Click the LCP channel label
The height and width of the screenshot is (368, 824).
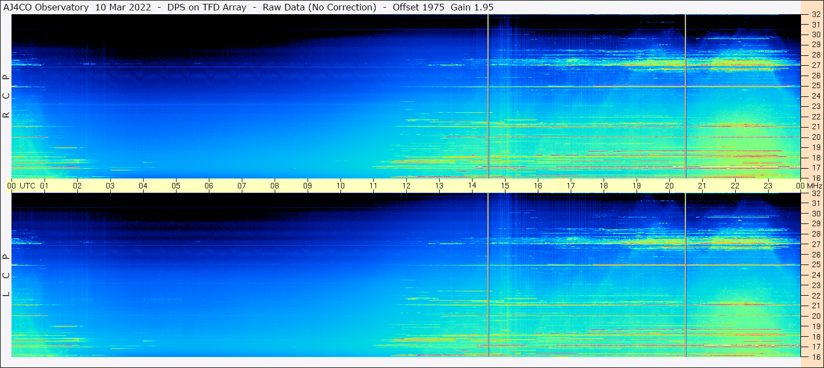pyautogui.click(x=7, y=275)
